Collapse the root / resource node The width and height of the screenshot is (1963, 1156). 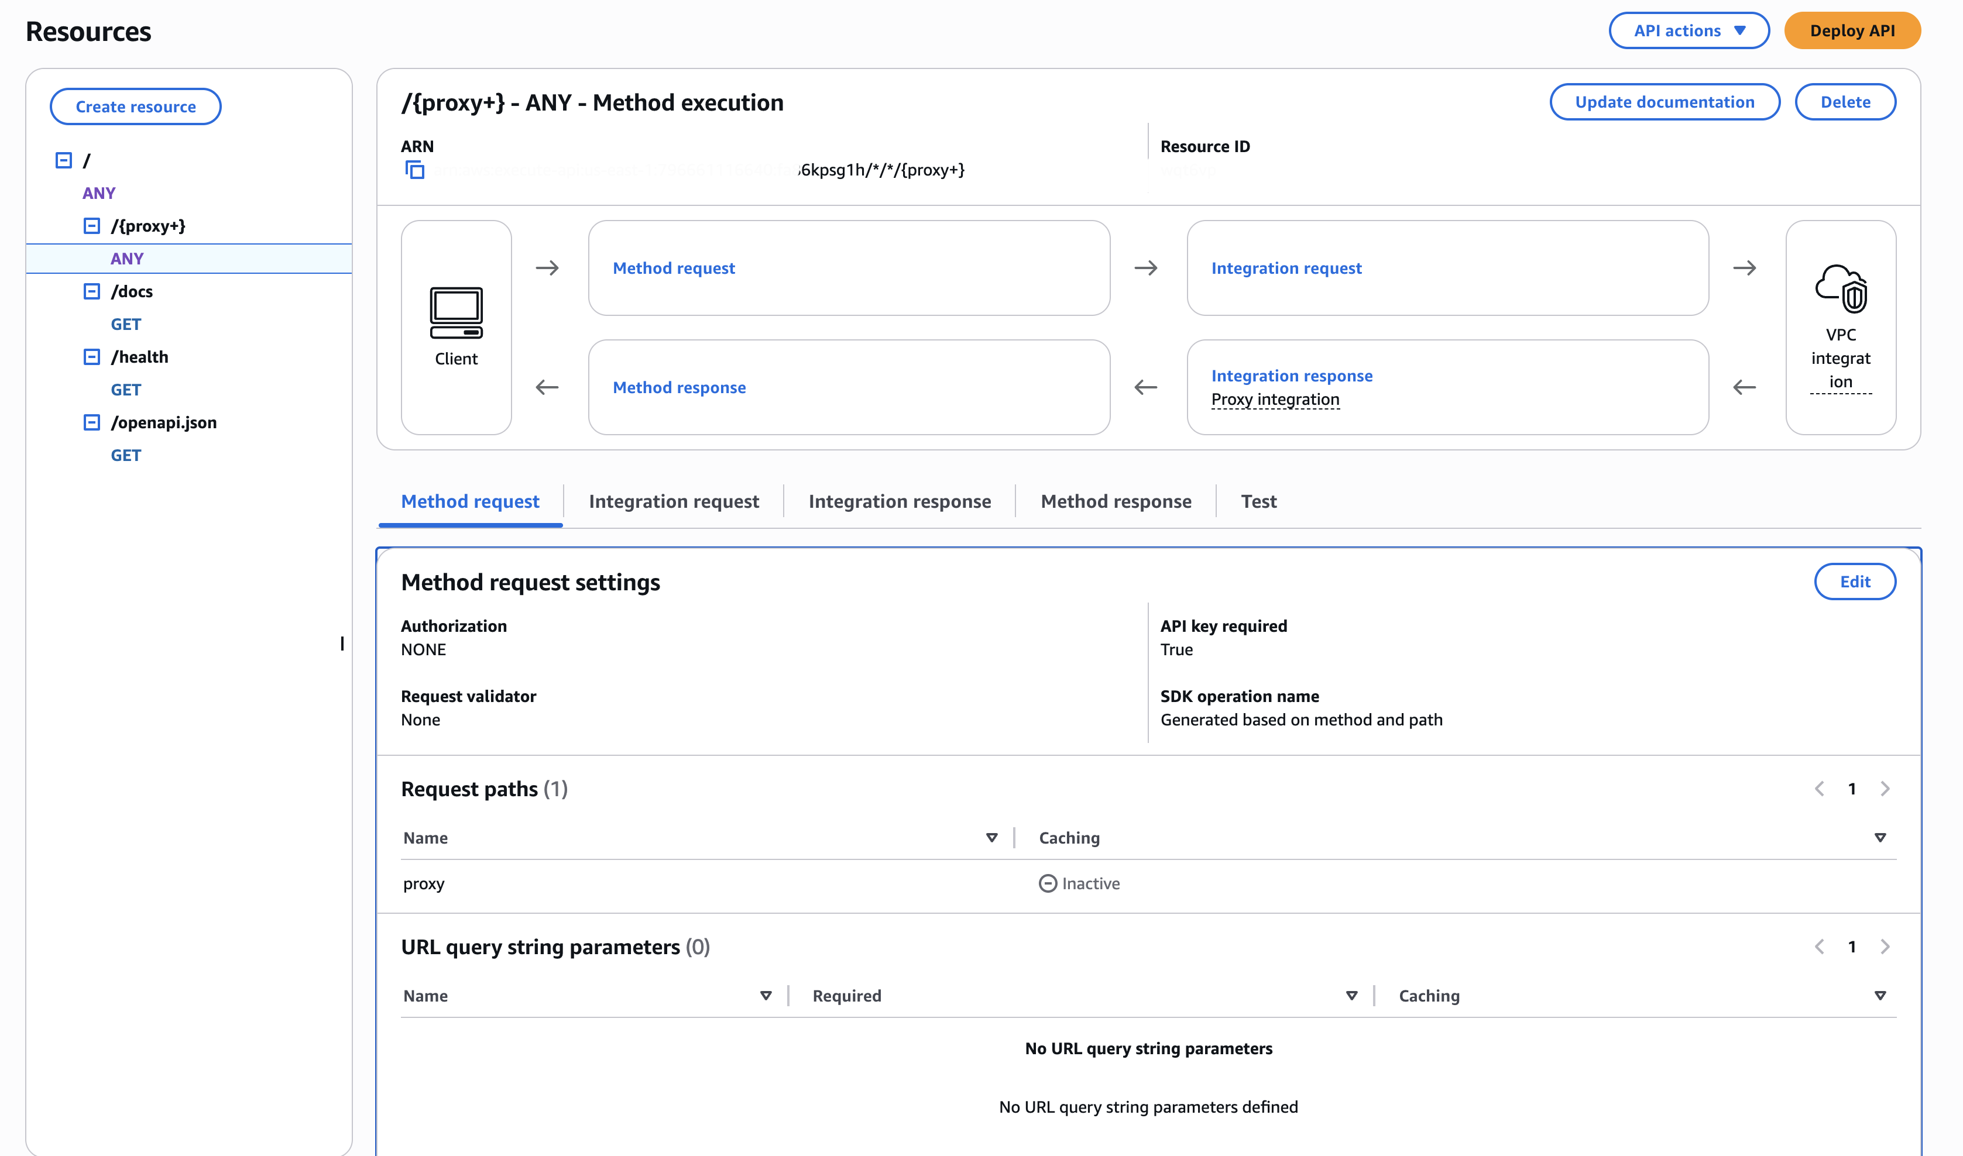click(x=64, y=160)
